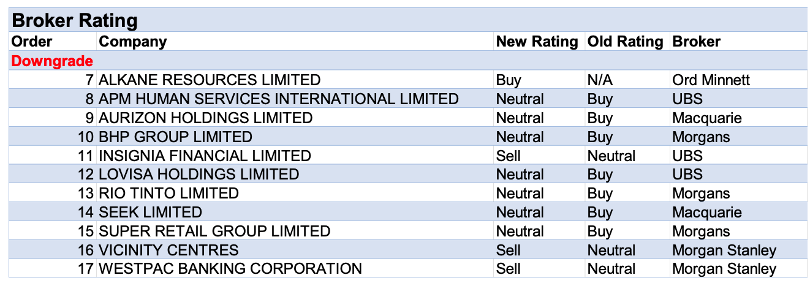Click the red Downgrade section label
Image resolution: width=810 pixels, height=283 pixels.
(53, 61)
